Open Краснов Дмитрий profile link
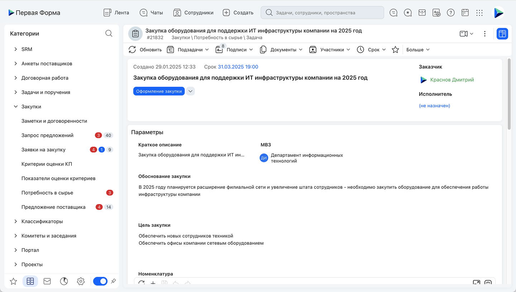516x292 pixels. tap(452, 80)
